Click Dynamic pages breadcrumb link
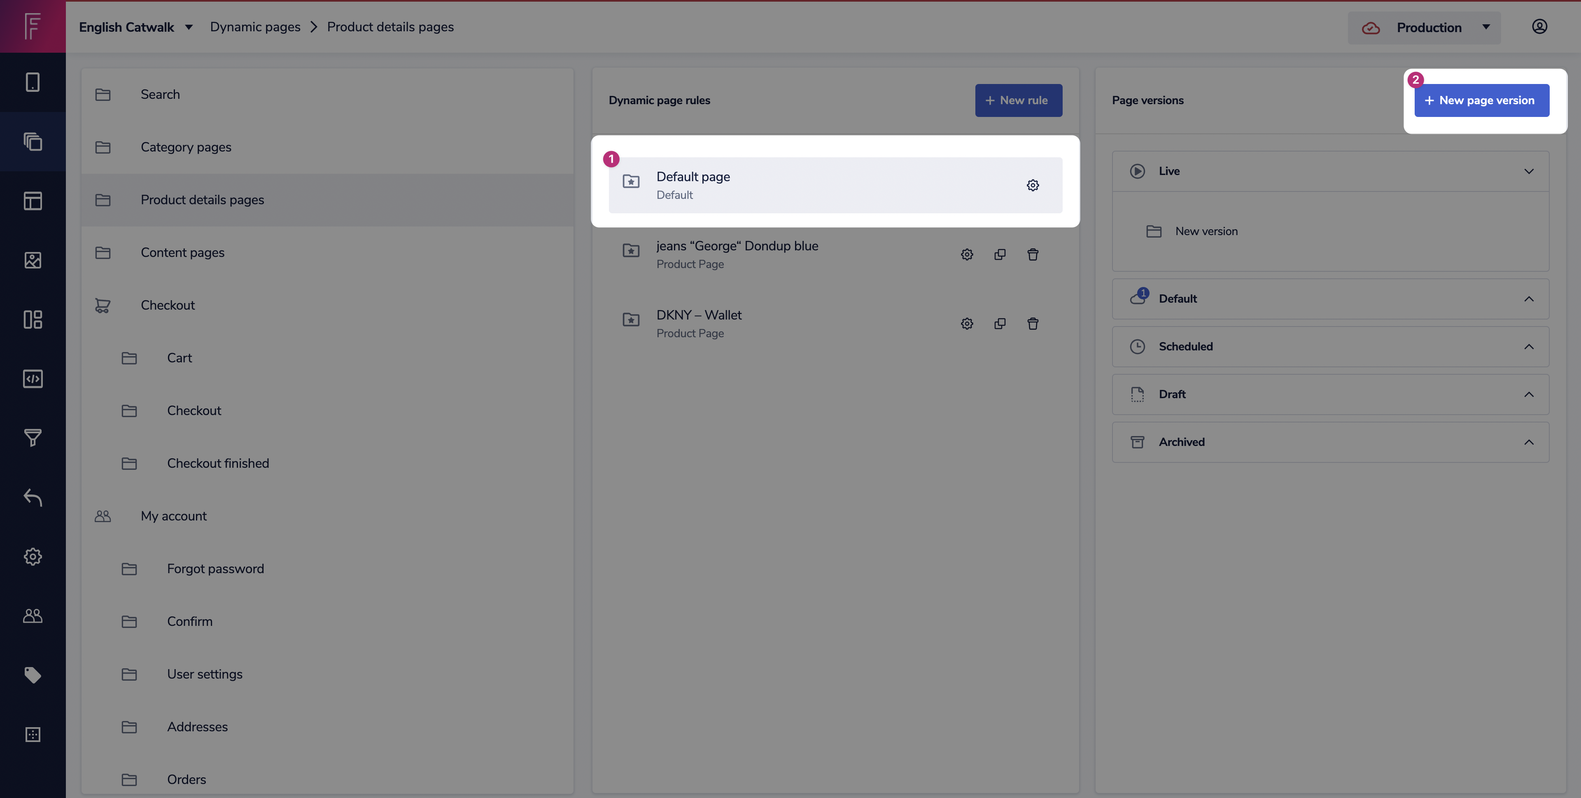1581x798 pixels. point(255,27)
